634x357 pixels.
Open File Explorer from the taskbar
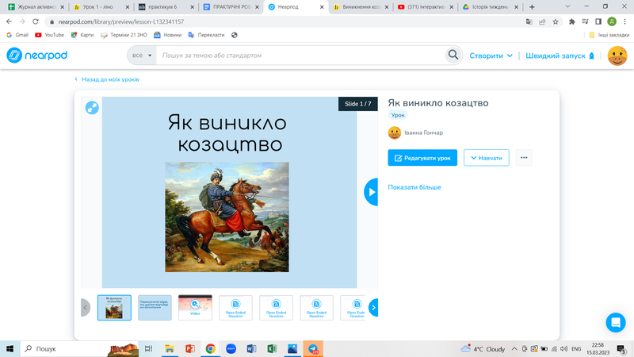tap(170, 349)
